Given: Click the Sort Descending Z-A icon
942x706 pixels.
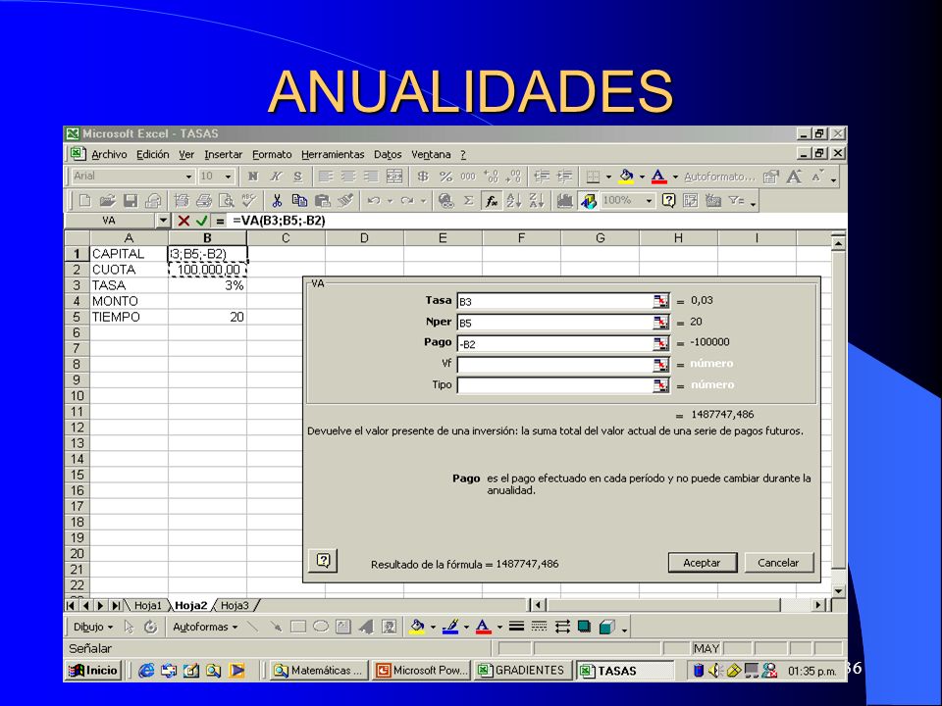Looking at the screenshot, I should click(537, 200).
